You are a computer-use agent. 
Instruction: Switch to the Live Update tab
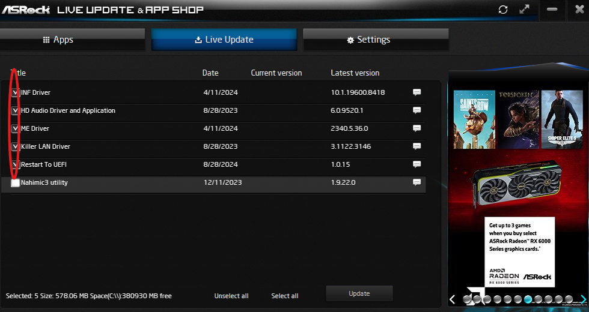coord(224,40)
